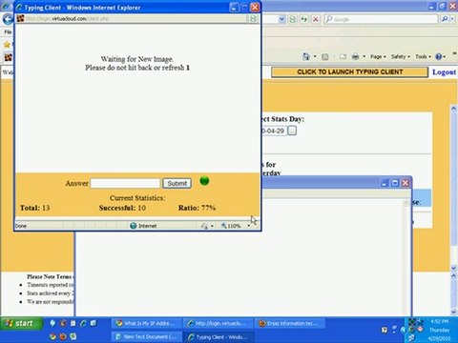Click the Feeds icon in IE toolbar
The image size is (458, 343).
(324, 57)
